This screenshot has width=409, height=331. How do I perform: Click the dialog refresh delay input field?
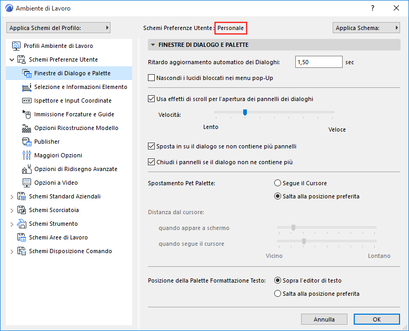pyautogui.click(x=319, y=62)
